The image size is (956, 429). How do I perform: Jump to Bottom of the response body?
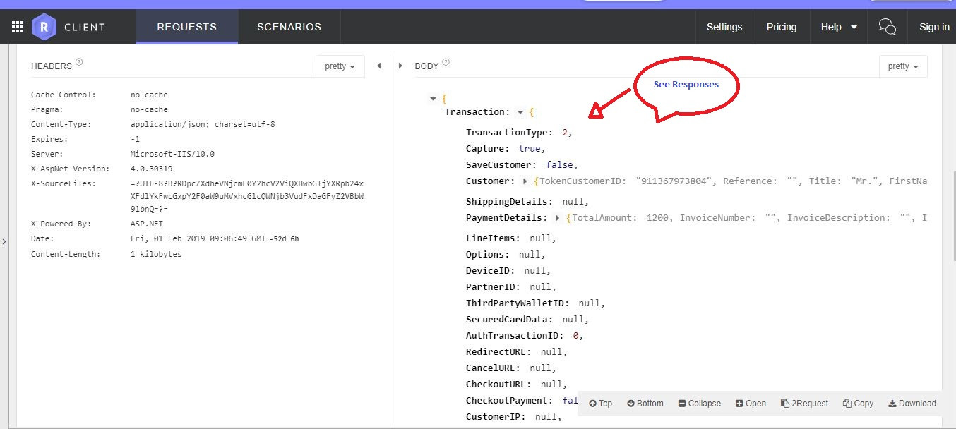click(645, 403)
